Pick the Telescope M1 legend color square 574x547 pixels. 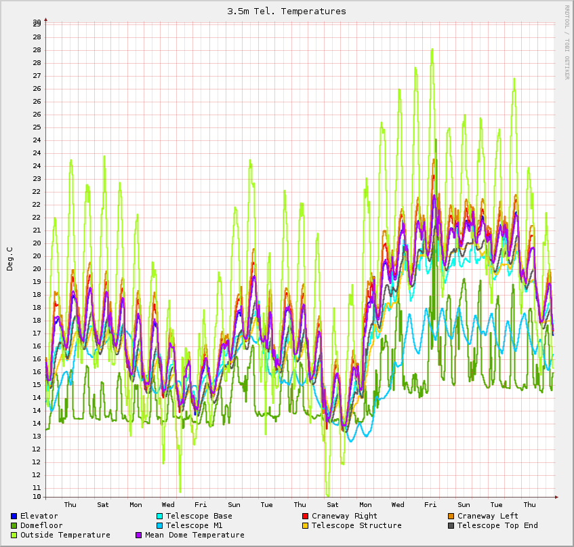coord(160,526)
